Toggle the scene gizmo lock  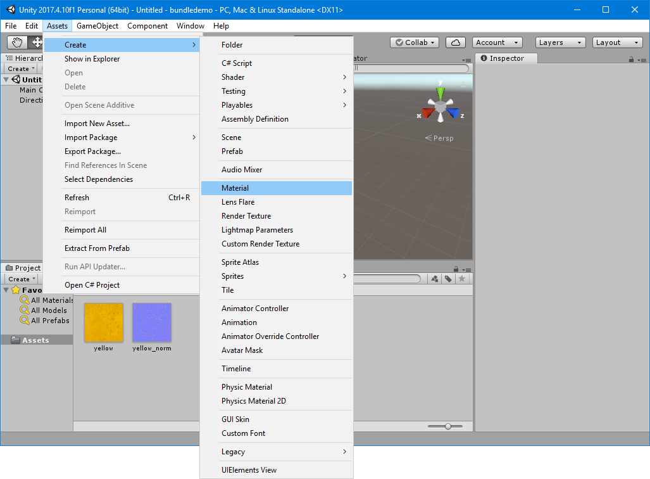tap(463, 84)
